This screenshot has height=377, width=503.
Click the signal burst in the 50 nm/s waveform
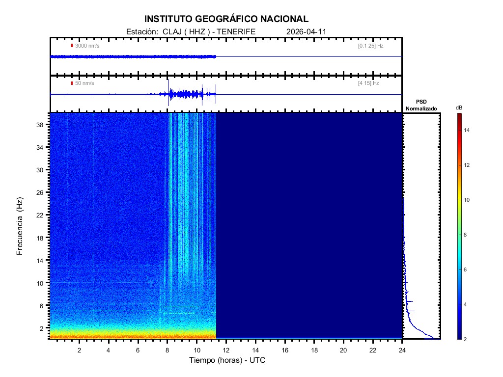click(x=189, y=94)
